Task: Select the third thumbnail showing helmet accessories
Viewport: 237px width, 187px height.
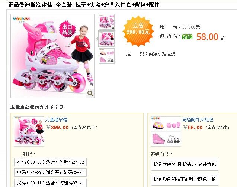Action: pos(107,56)
